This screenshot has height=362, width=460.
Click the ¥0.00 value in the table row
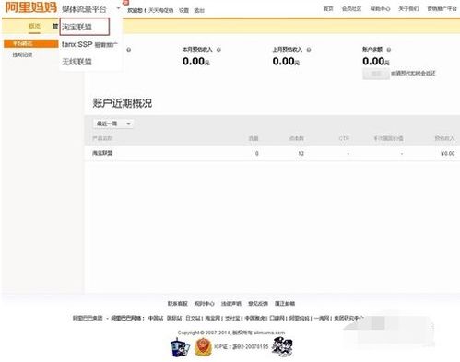(448, 153)
